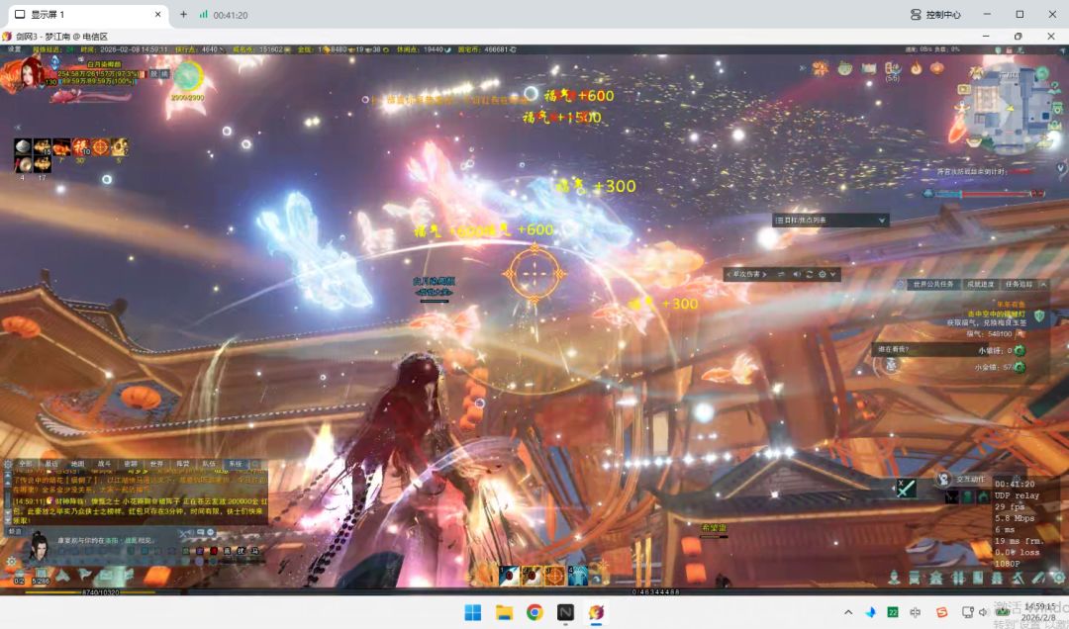Viewport: 1069px width, 629px height.
Task: Expand top-right event icon row arrow
Action: [802, 68]
